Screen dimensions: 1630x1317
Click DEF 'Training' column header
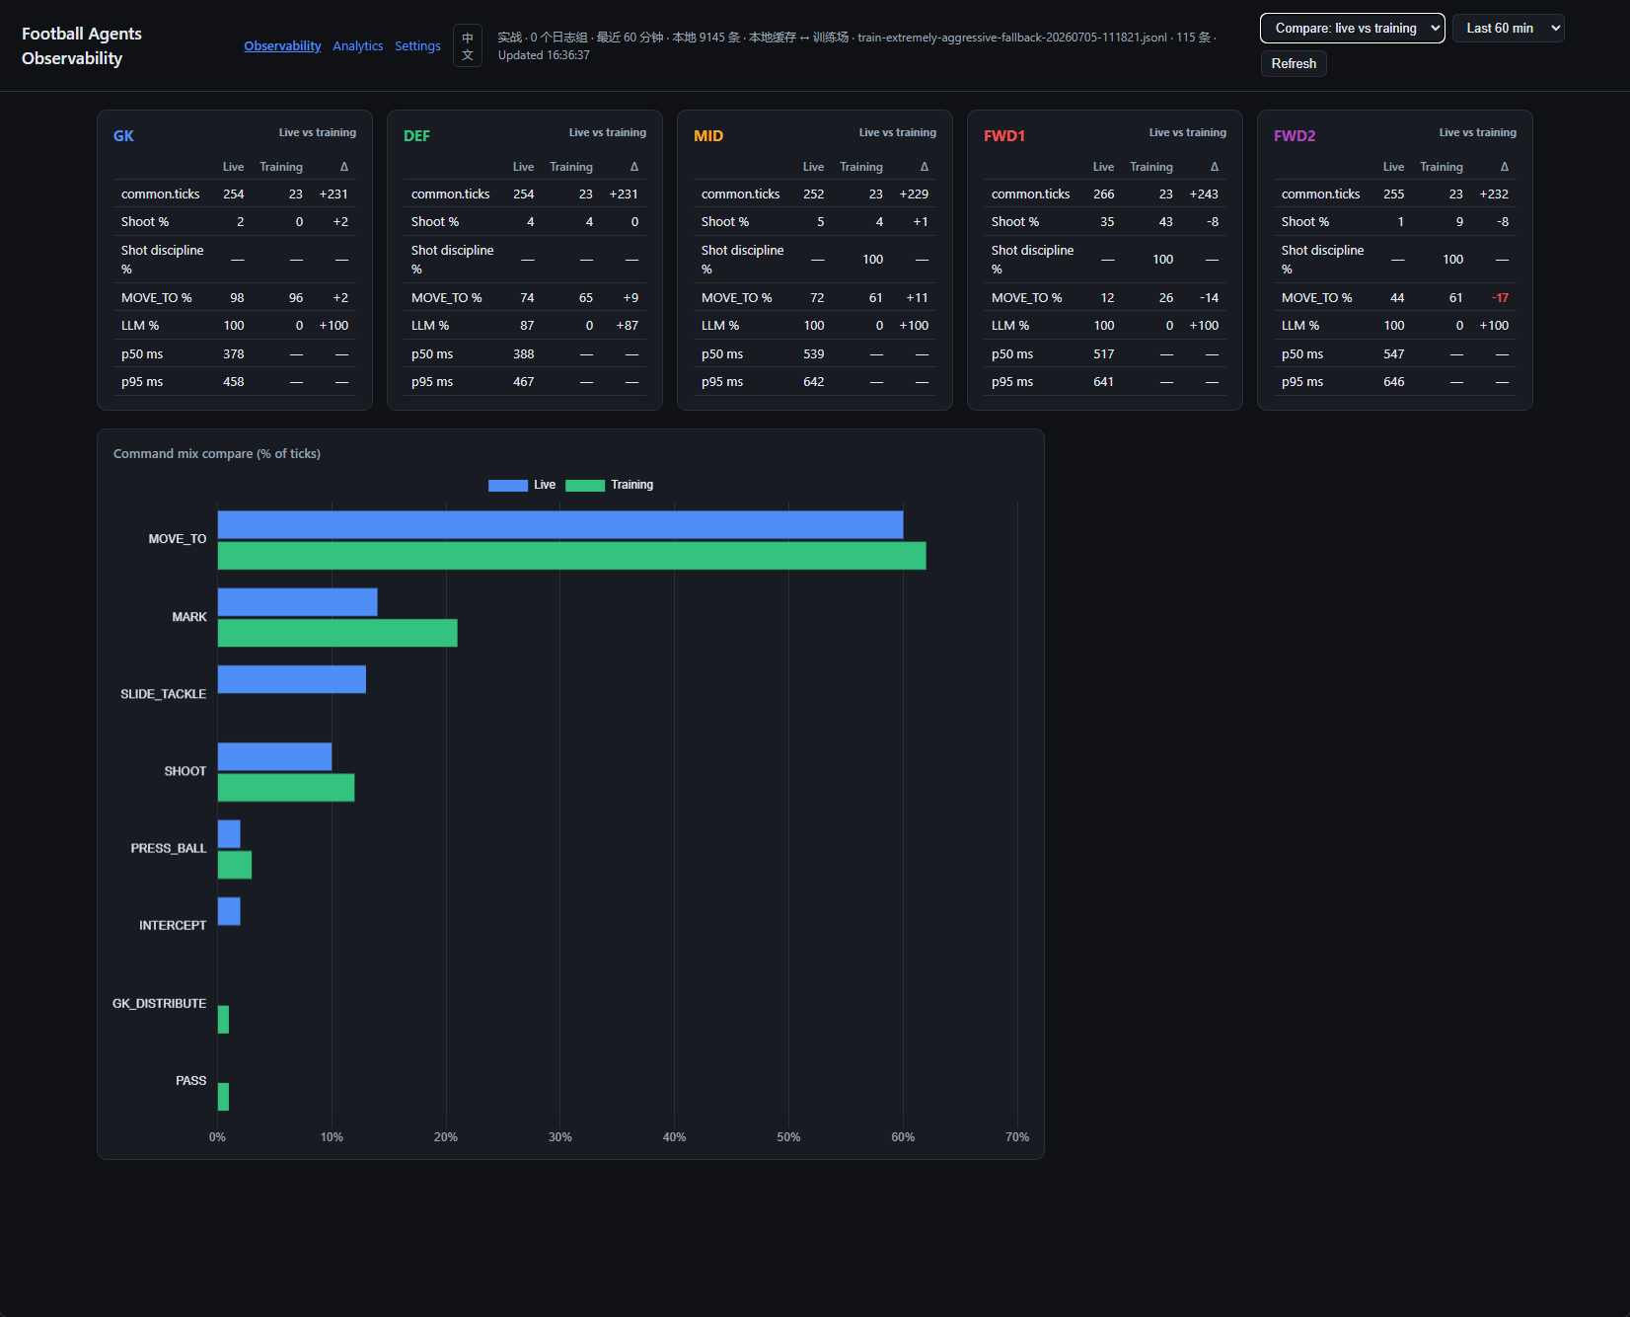tap(570, 167)
